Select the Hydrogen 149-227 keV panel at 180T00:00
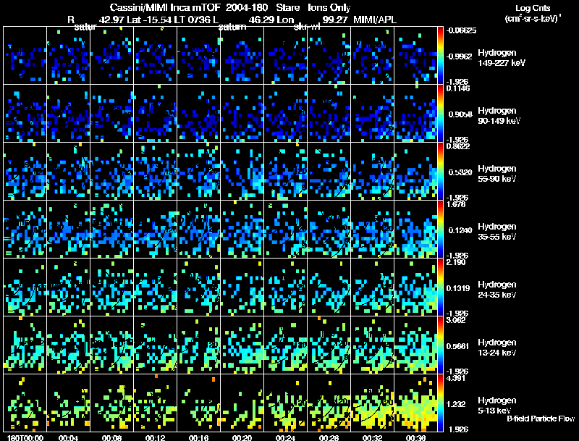 coord(25,55)
